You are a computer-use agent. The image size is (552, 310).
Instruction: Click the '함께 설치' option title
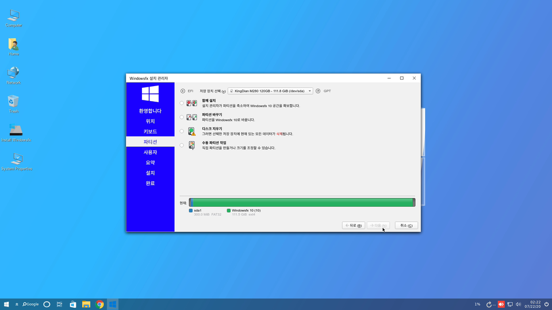pyautogui.click(x=209, y=100)
